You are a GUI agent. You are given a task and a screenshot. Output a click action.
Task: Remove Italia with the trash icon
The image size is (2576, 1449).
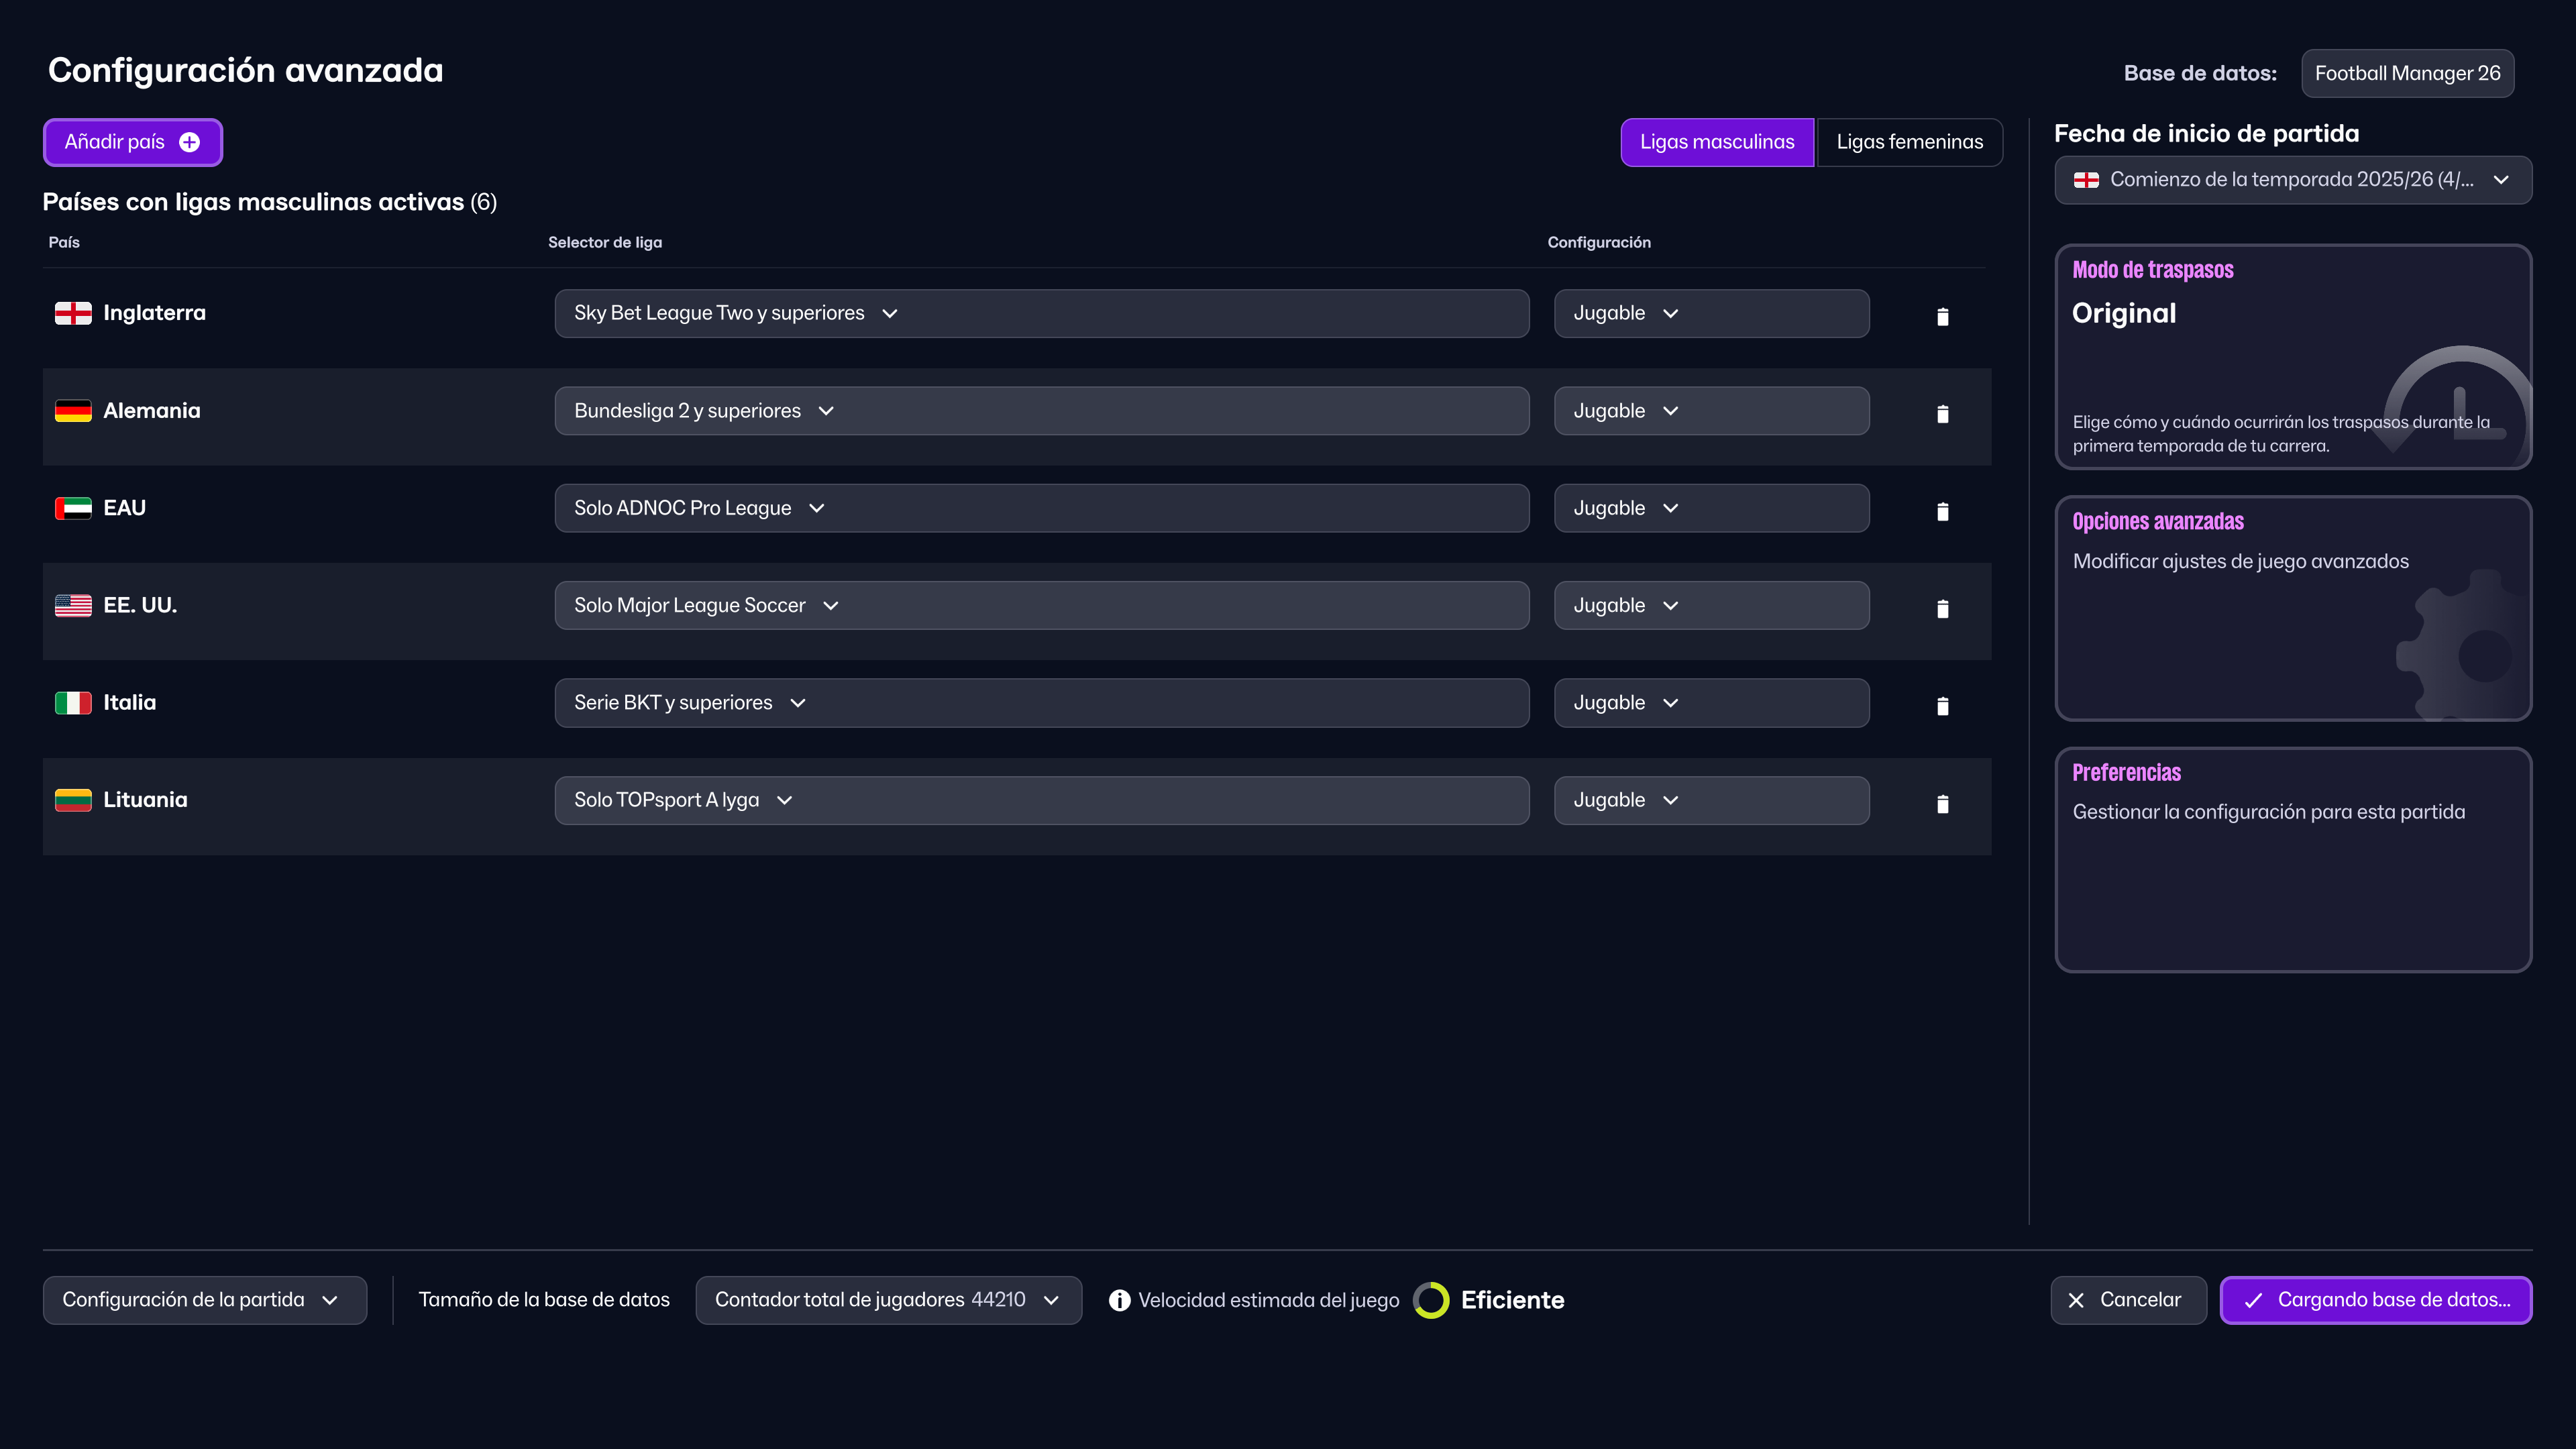(1942, 706)
